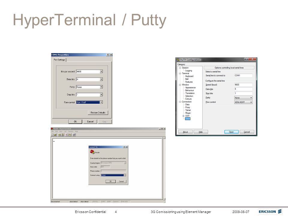Click Send file icon in HyperTerminal toolbar
This screenshot has width=288, height=216.
pyautogui.click(x=67, y=135)
